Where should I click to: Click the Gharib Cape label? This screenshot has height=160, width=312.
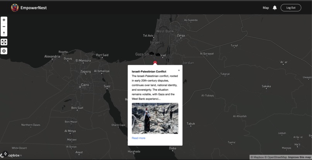pos(118,125)
